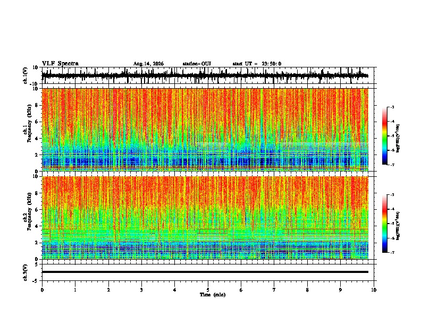Click the "-7" label on ch.1 colorbar
The height and width of the screenshot is (325, 421).
pyautogui.click(x=392, y=165)
